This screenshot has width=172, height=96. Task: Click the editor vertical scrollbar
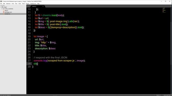coord(171,43)
